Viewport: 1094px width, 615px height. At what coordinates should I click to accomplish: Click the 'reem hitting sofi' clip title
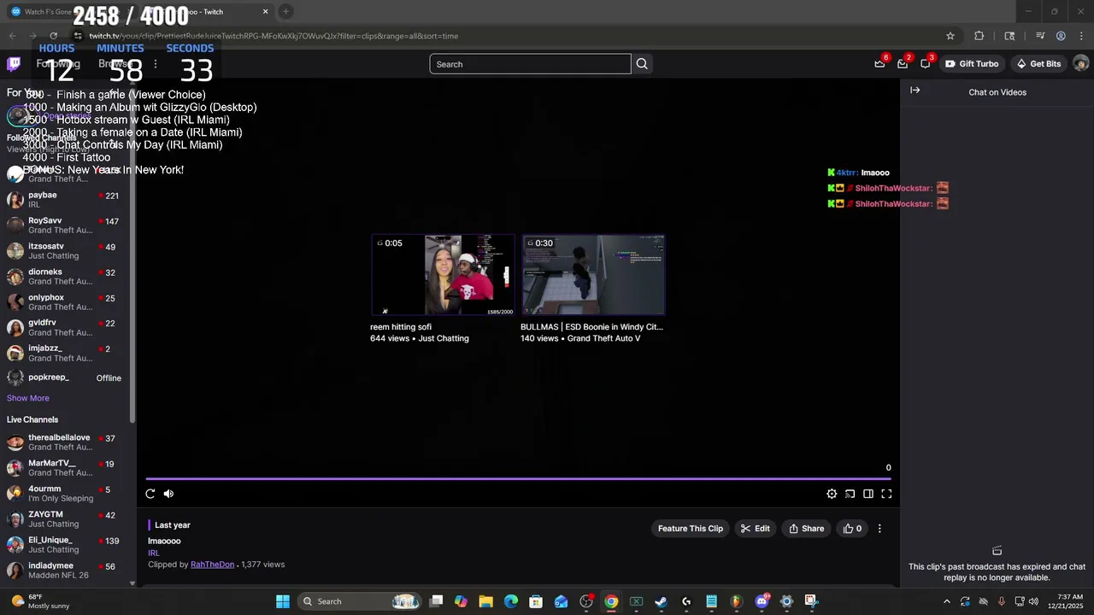tap(401, 327)
